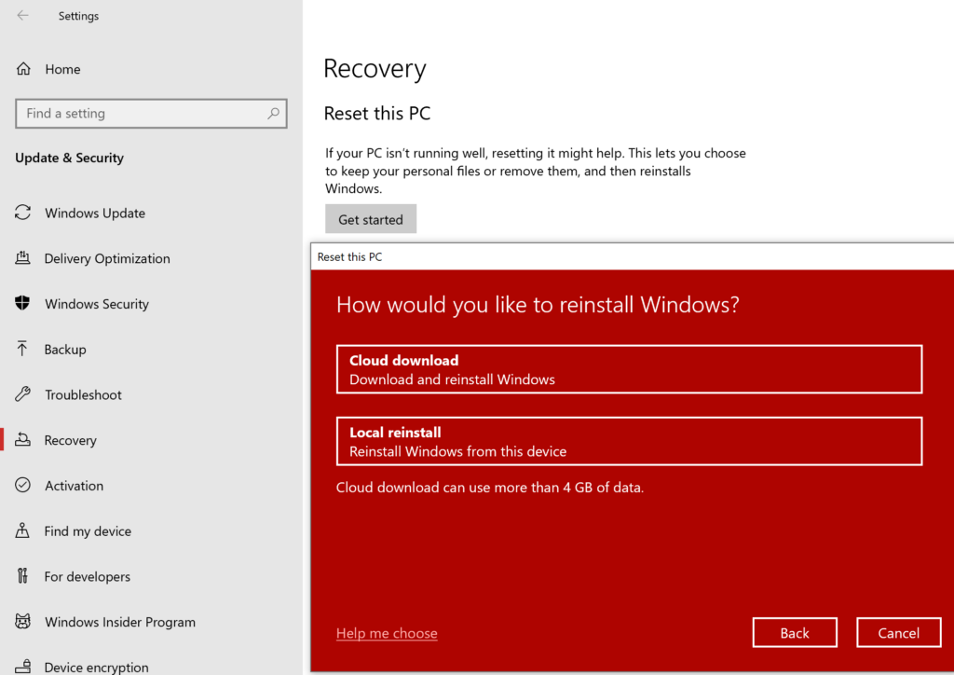Image resolution: width=954 pixels, height=675 pixels.
Task: Open Windows Update settings
Action: pos(95,213)
